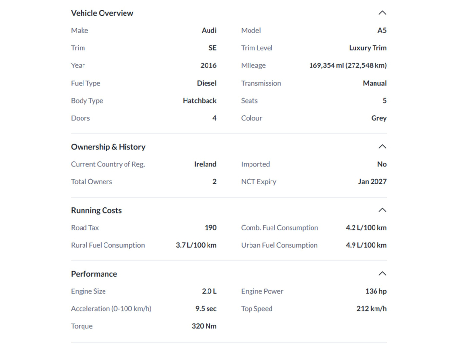
Task: Click the Torque value 320 Nm
Action: 204,326
